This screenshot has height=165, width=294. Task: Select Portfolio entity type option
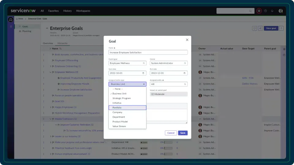(127, 108)
